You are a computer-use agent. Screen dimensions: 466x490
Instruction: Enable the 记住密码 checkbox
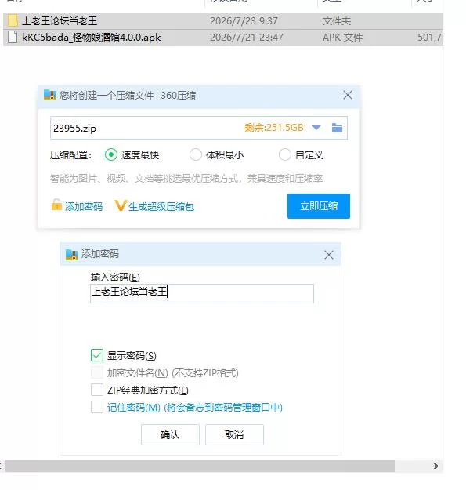pyautogui.click(x=97, y=407)
